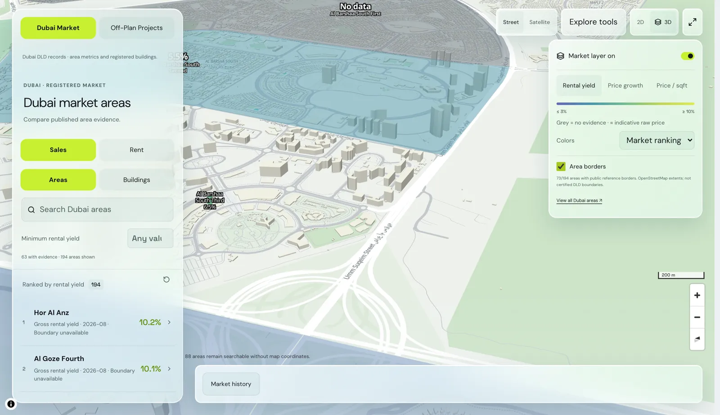Viewport: 720px width, 415px height.
Task: Switch to Off-Plan Projects tab
Action: tap(136, 28)
